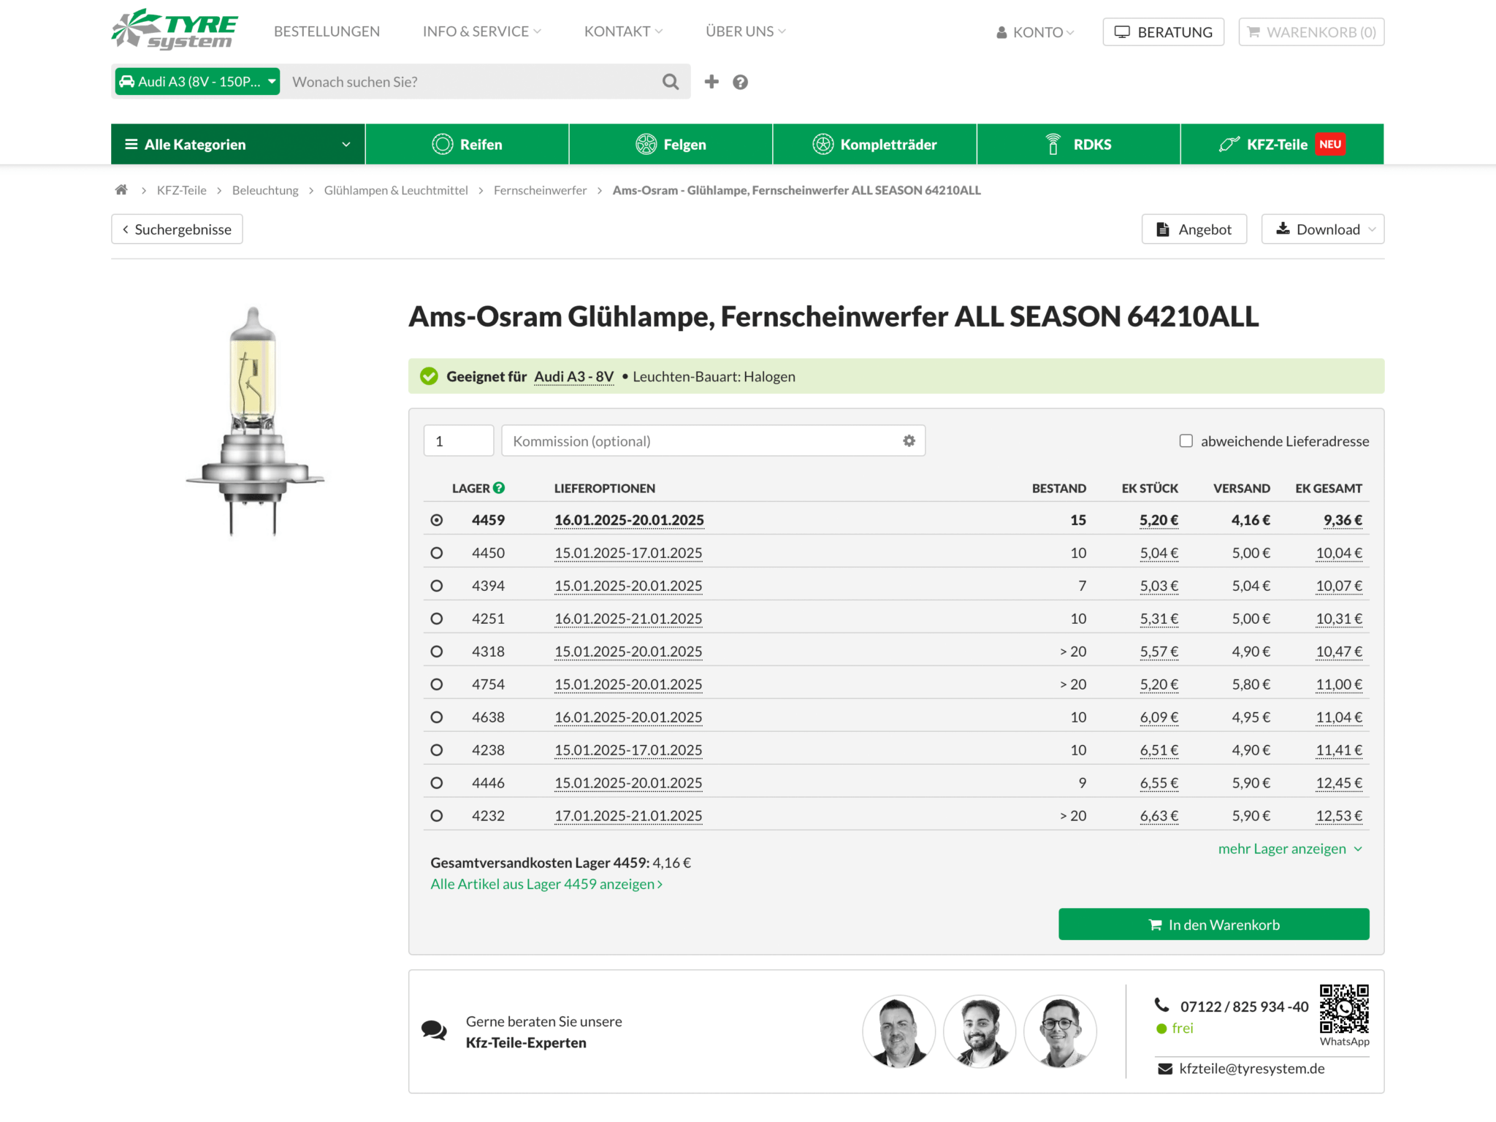Open the search help question mark icon
The height and width of the screenshot is (1122, 1496).
pyautogui.click(x=740, y=83)
